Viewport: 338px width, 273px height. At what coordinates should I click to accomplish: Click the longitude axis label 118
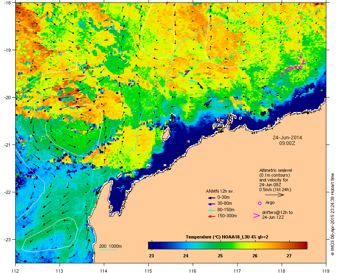(x=282, y=271)
